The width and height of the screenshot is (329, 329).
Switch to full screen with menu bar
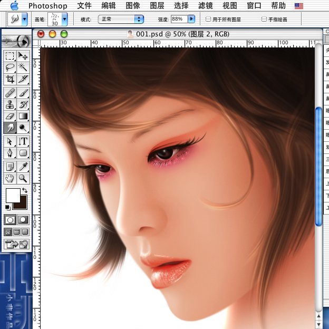coord(16,232)
